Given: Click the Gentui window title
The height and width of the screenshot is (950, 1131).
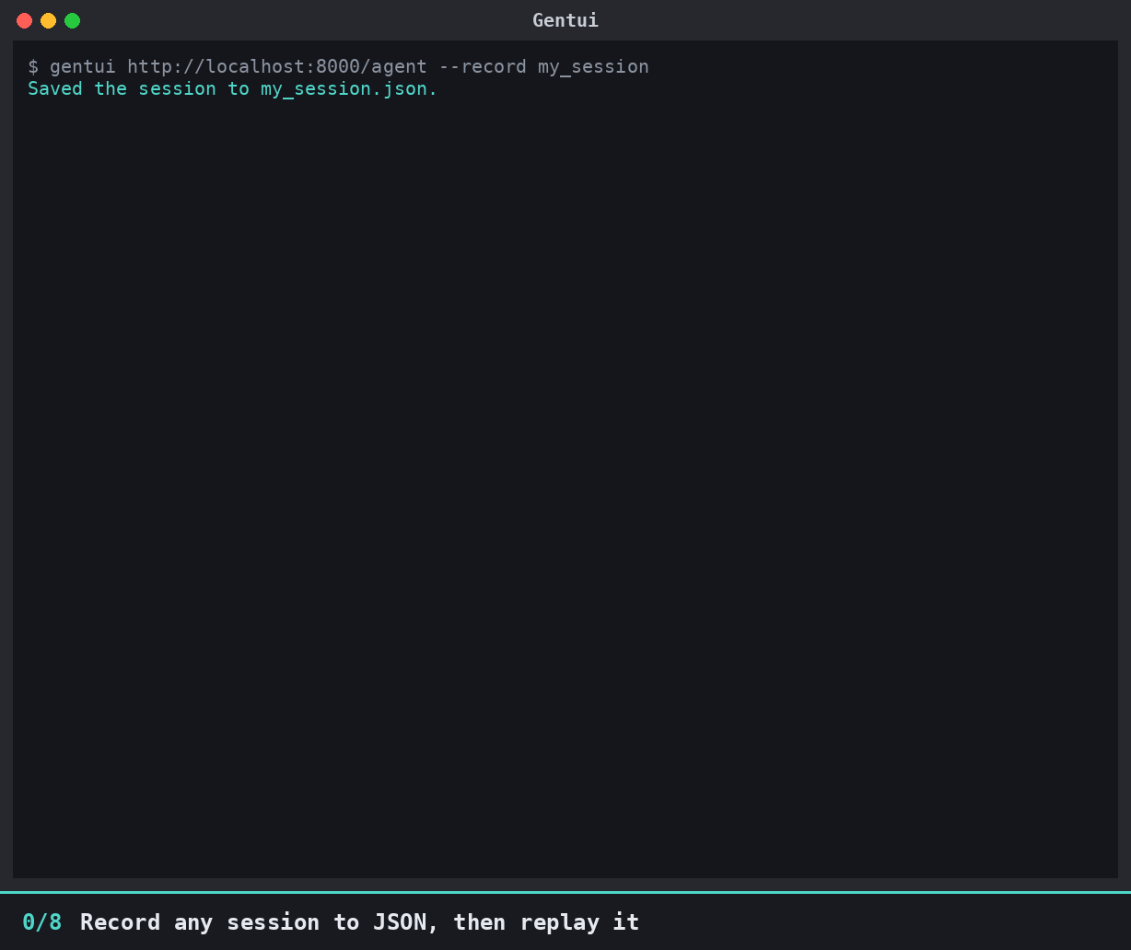Looking at the screenshot, I should tap(565, 20).
